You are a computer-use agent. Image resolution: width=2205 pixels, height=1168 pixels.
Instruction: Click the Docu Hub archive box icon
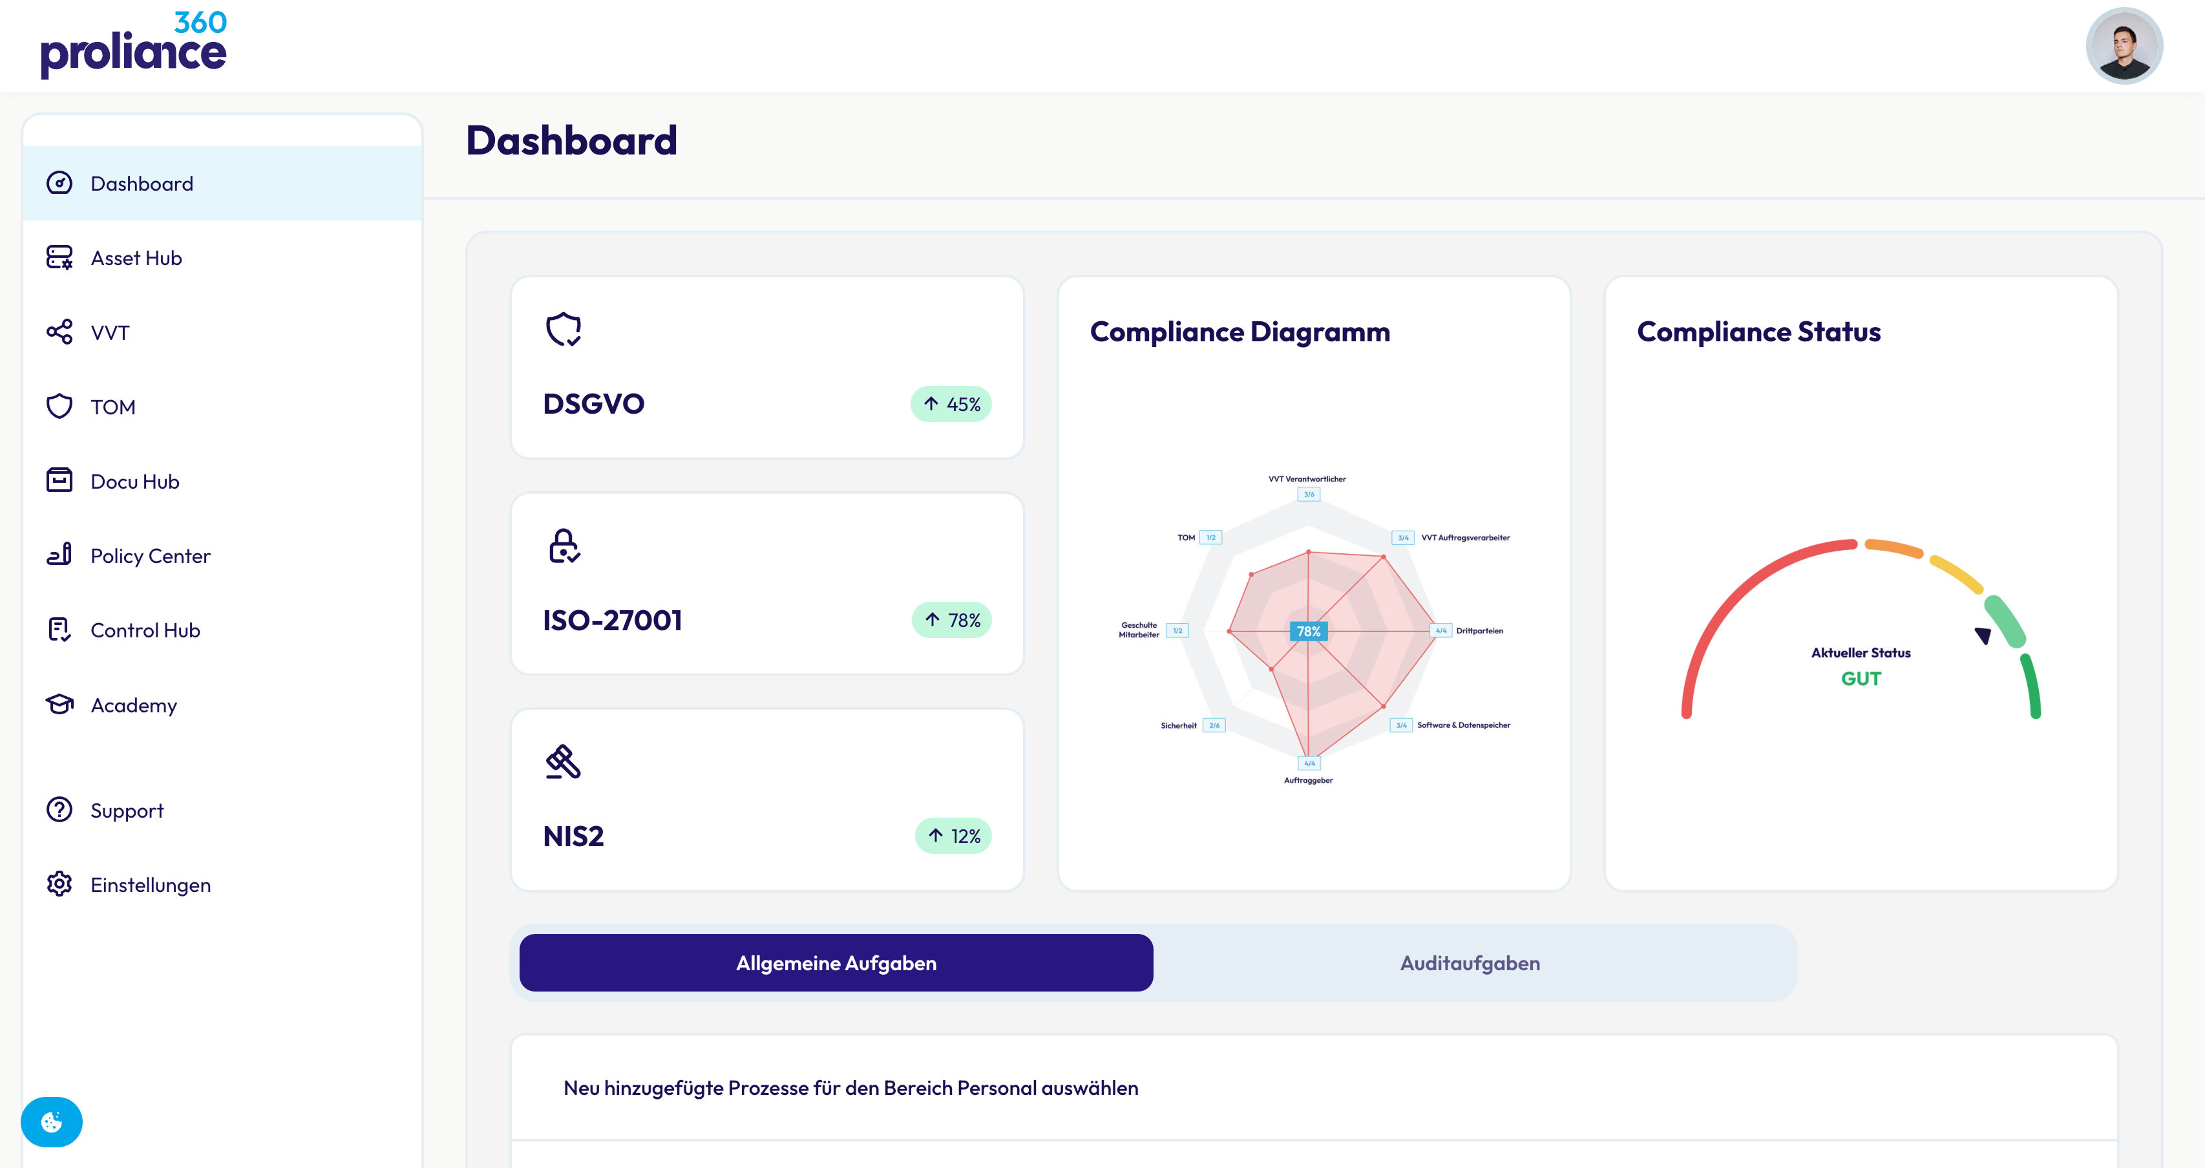pyautogui.click(x=59, y=480)
